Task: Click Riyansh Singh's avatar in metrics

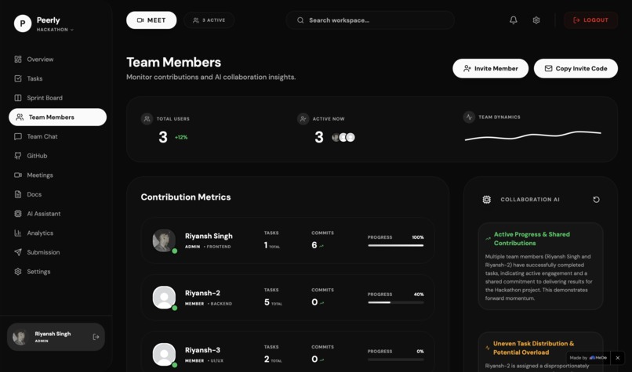Action: click(164, 240)
